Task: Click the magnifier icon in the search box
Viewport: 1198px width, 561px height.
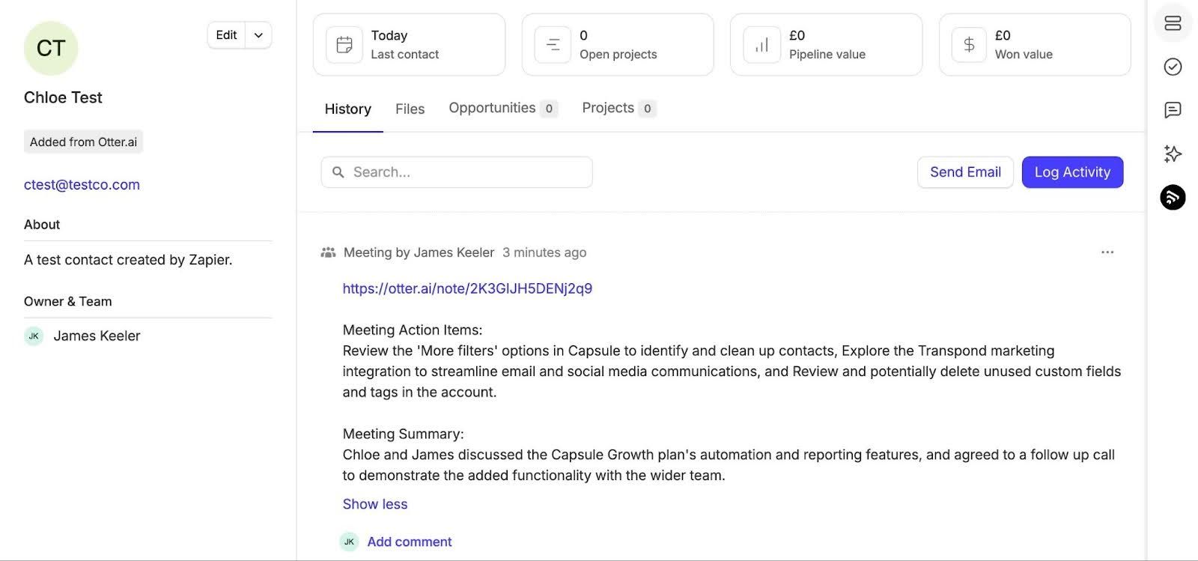Action: [338, 172]
